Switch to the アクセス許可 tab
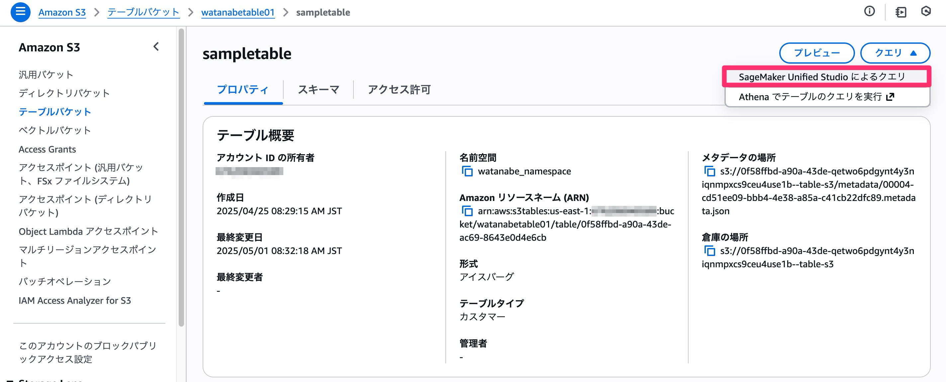 click(399, 90)
